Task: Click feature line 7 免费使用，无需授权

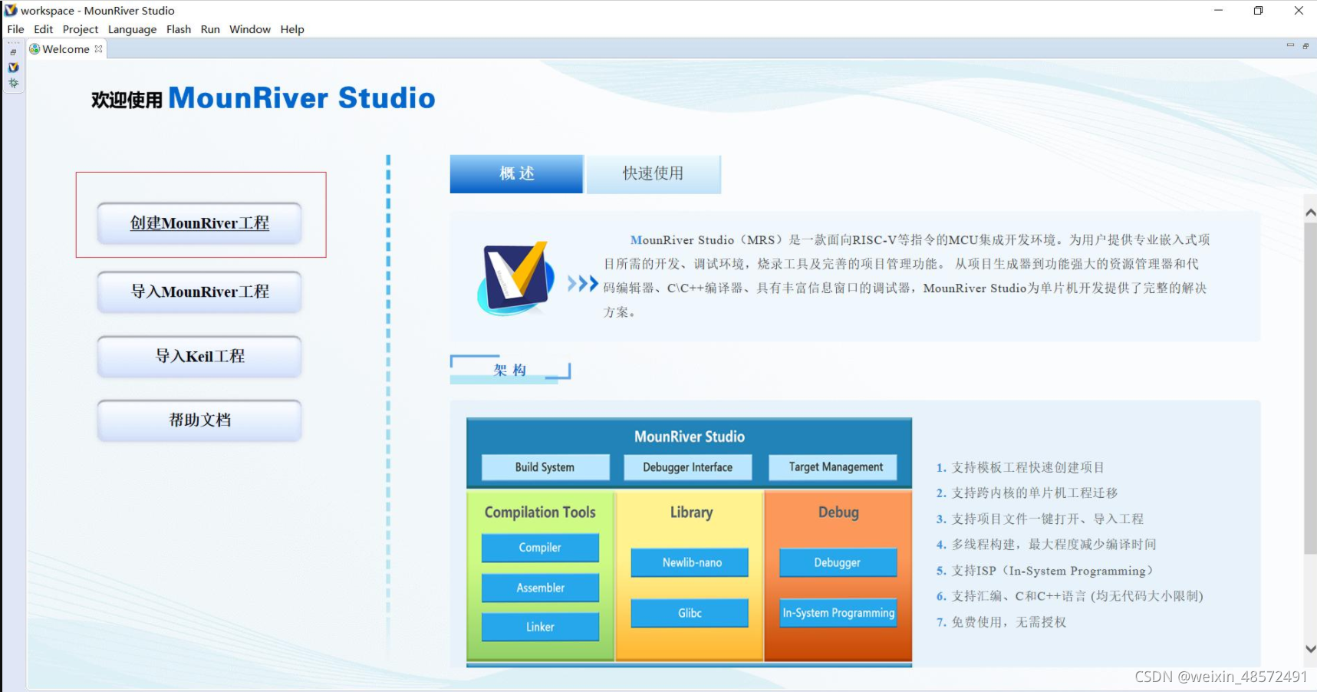Action: point(1001,622)
